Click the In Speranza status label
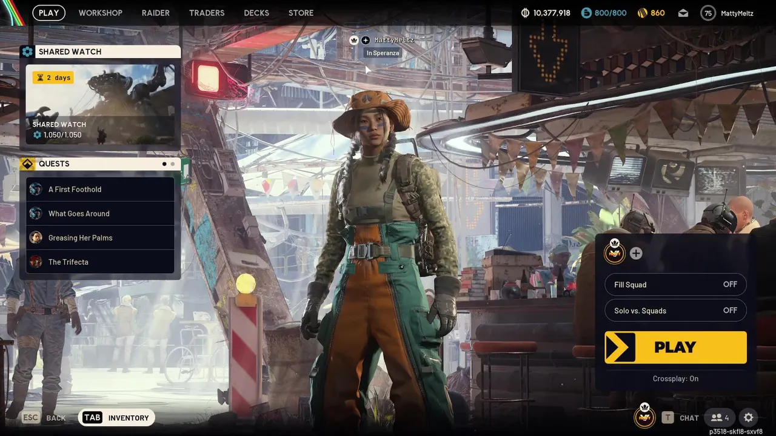776x436 pixels. (x=383, y=53)
